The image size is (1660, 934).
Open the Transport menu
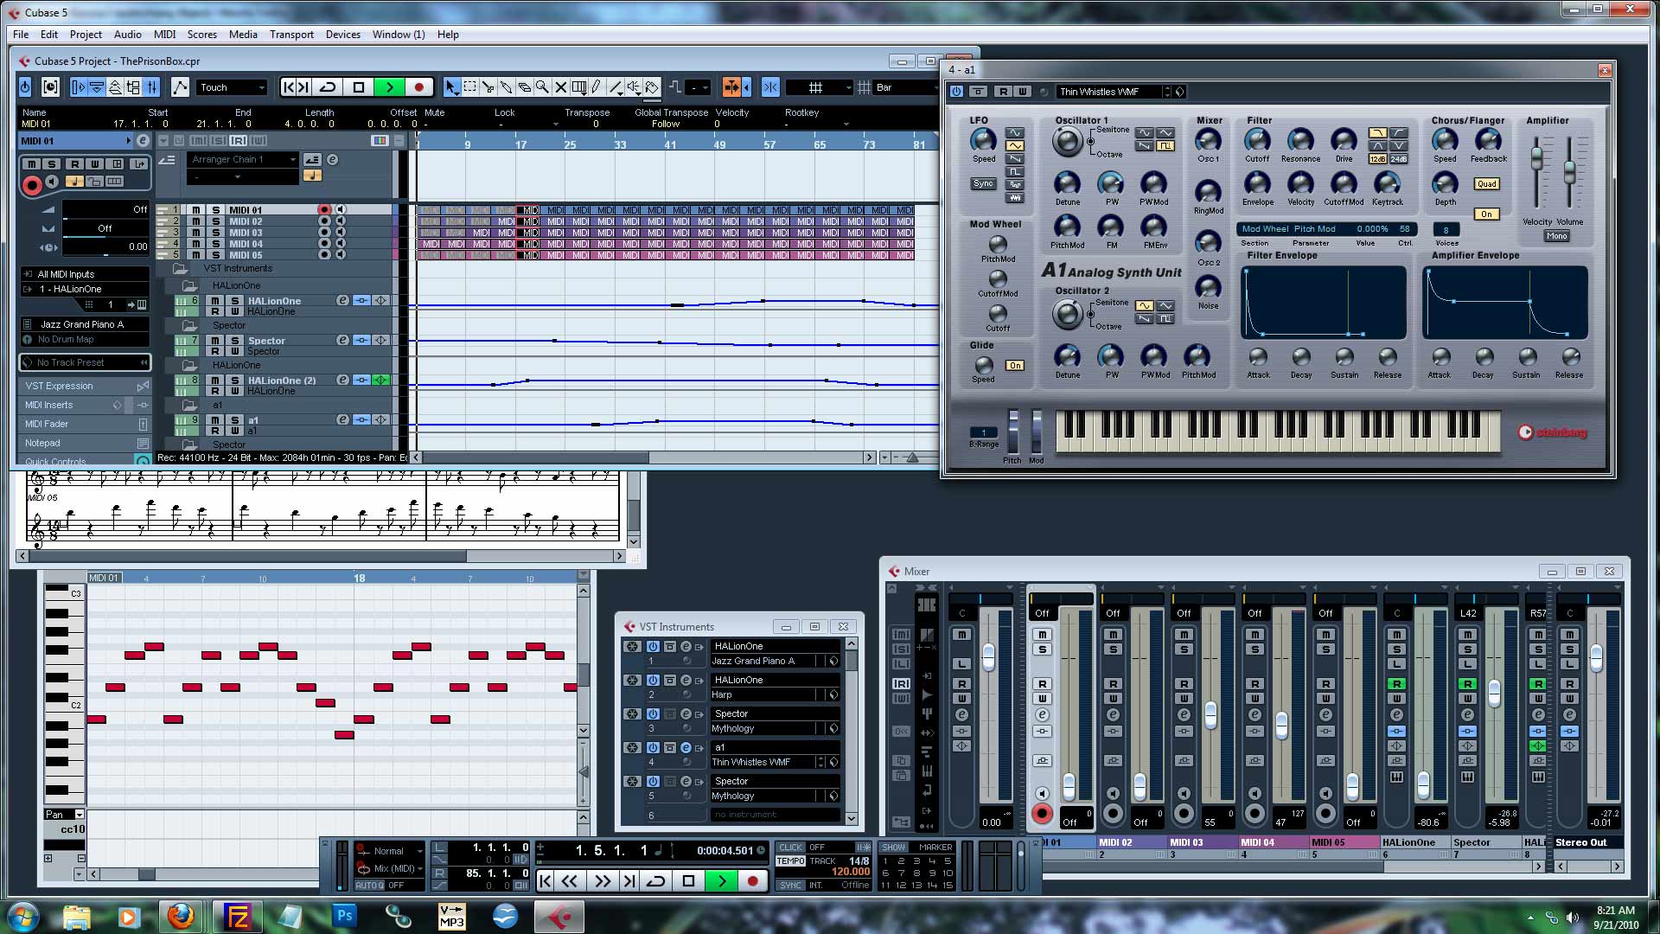click(291, 35)
